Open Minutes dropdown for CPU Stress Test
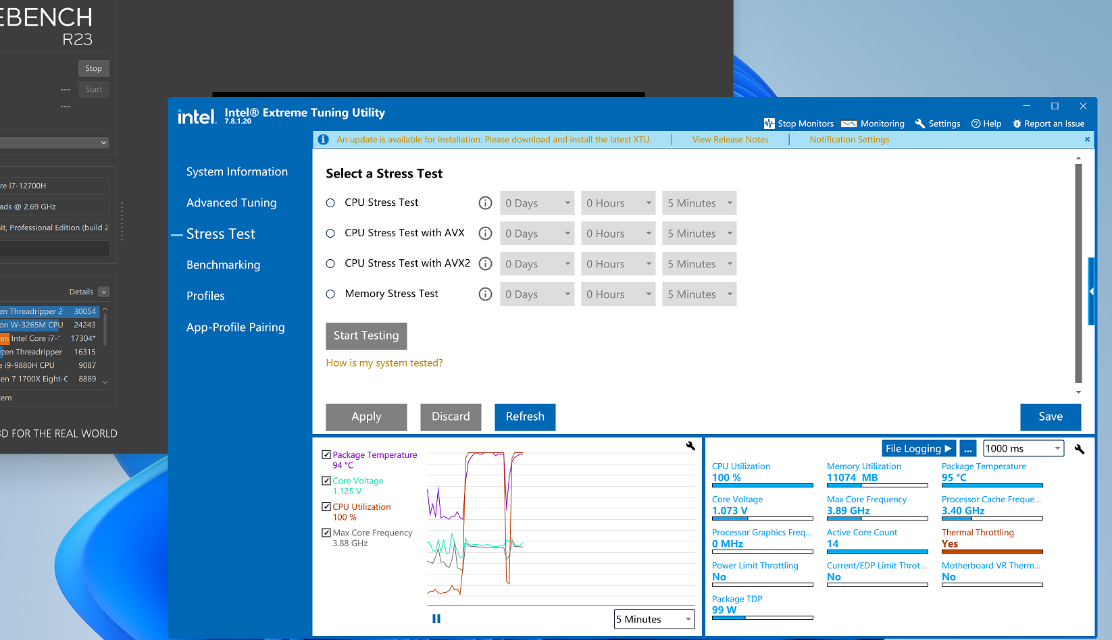1112x640 pixels. (699, 203)
